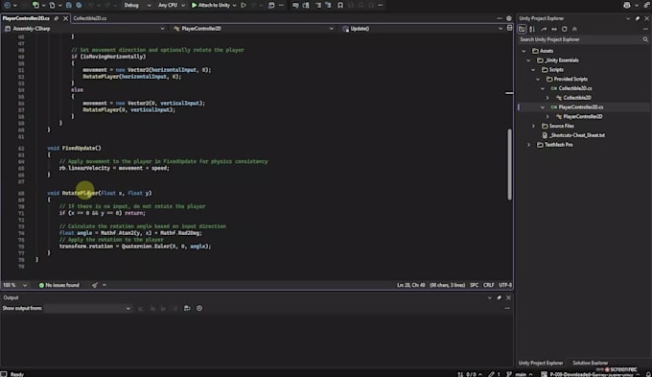Click the Save file toolbar icon
Image resolution: width=652 pixels, height=377 pixels.
(x=69, y=5)
